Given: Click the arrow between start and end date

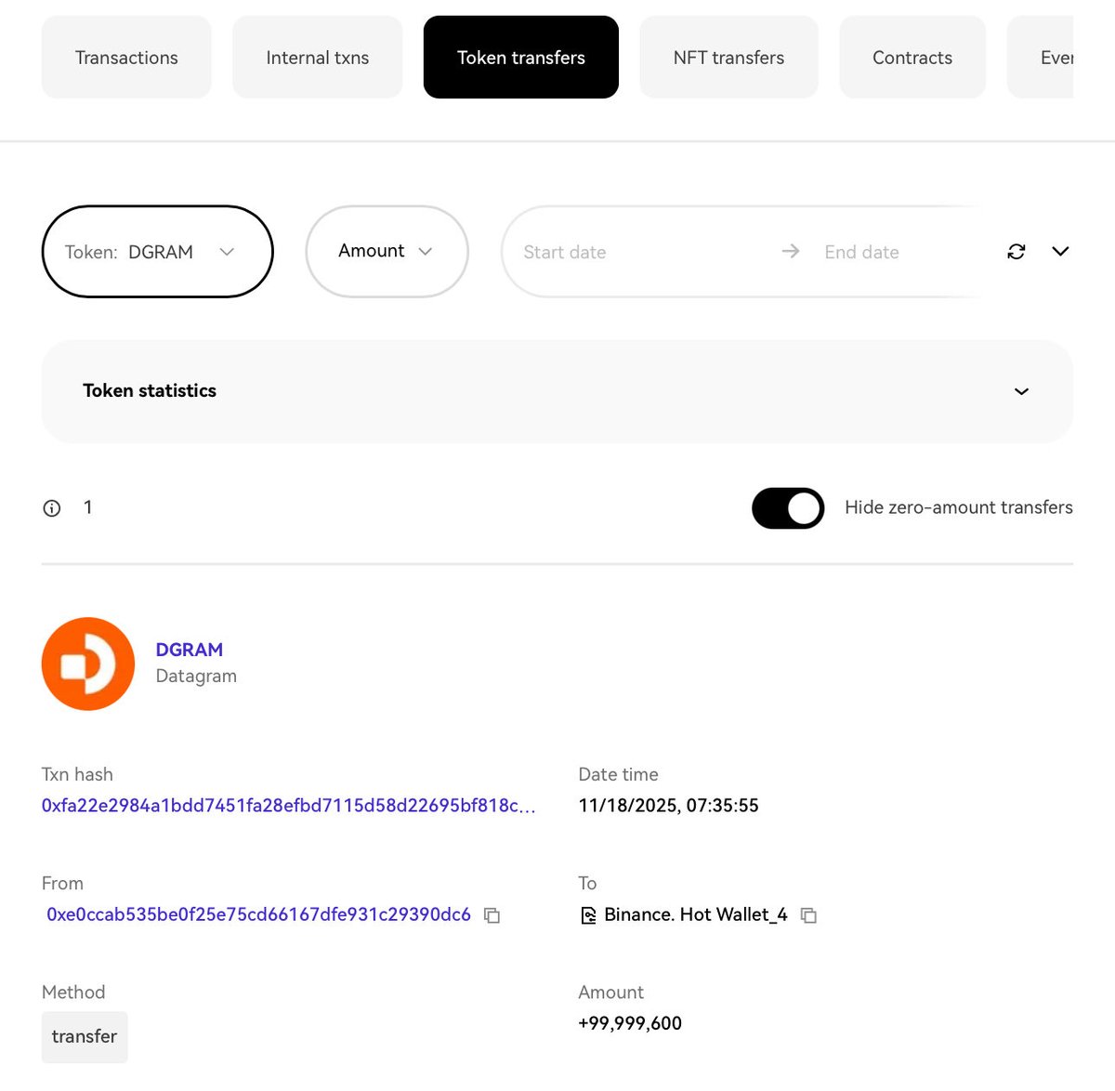Looking at the screenshot, I should 790,251.
